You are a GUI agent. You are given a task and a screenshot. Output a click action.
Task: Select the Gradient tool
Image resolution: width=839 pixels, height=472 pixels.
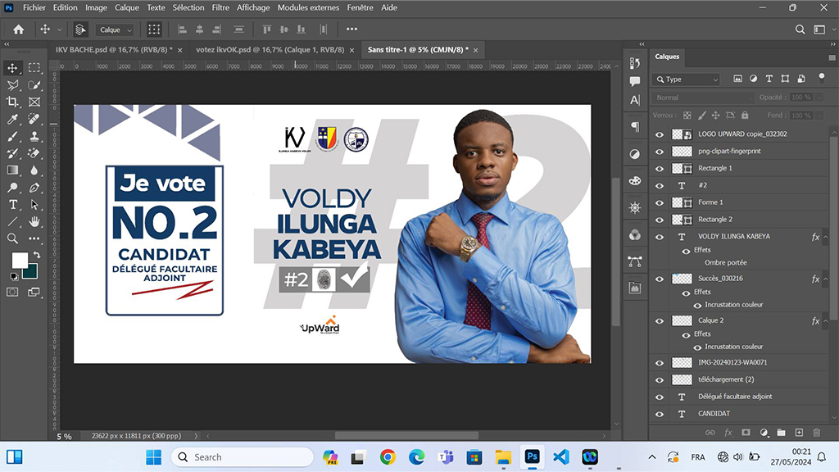pyautogui.click(x=12, y=170)
